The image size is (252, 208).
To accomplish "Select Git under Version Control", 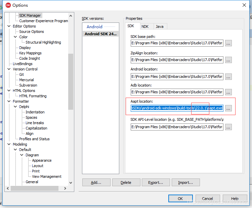I will pos(22,74).
